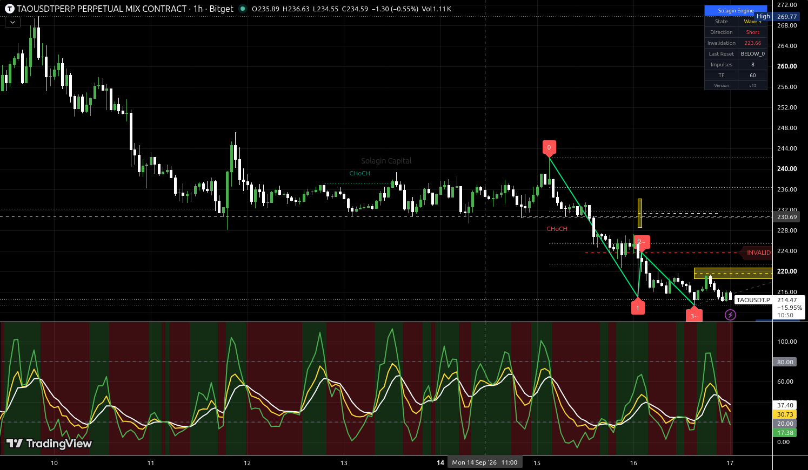This screenshot has width=808, height=470.
Task: Click the green 17.38 indicator value
Action: (x=785, y=433)
